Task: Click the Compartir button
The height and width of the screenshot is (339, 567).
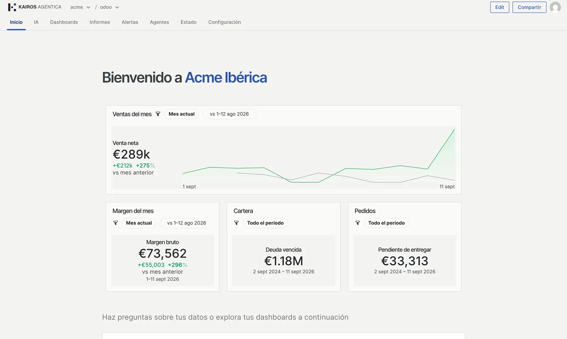Action: (529, 7)
